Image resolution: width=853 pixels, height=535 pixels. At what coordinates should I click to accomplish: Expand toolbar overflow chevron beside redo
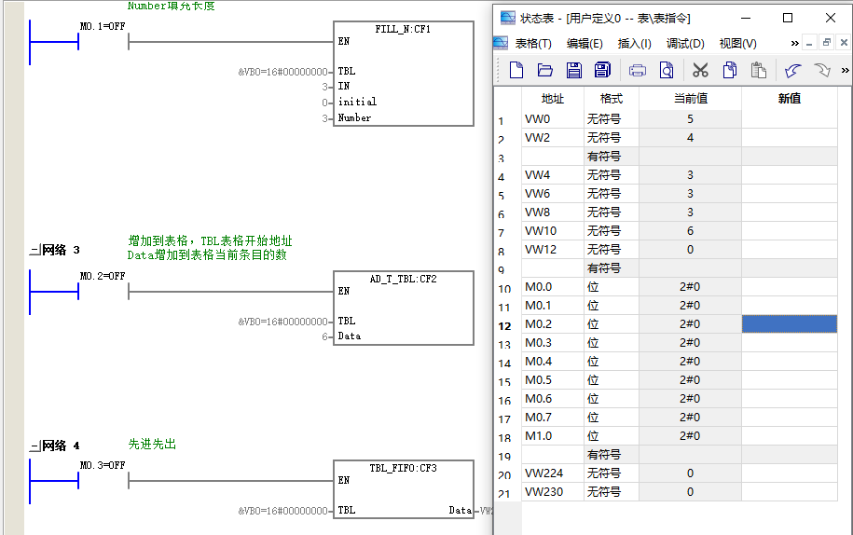[845, 70]
